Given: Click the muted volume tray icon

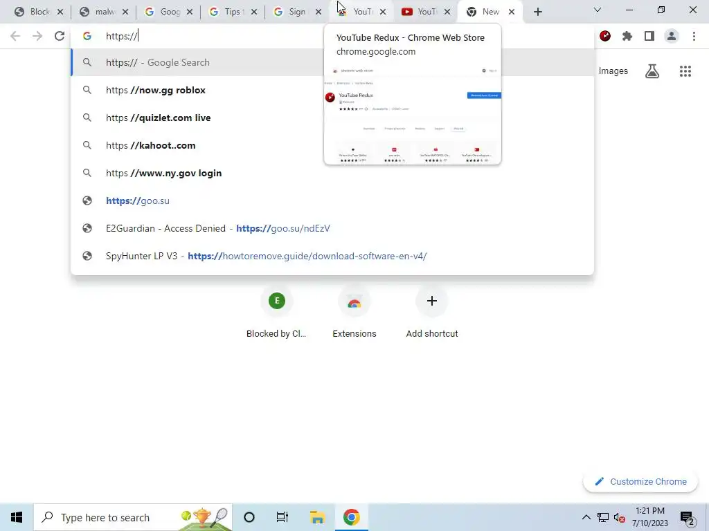Looking at the screenshot, I should pos(620,517).
